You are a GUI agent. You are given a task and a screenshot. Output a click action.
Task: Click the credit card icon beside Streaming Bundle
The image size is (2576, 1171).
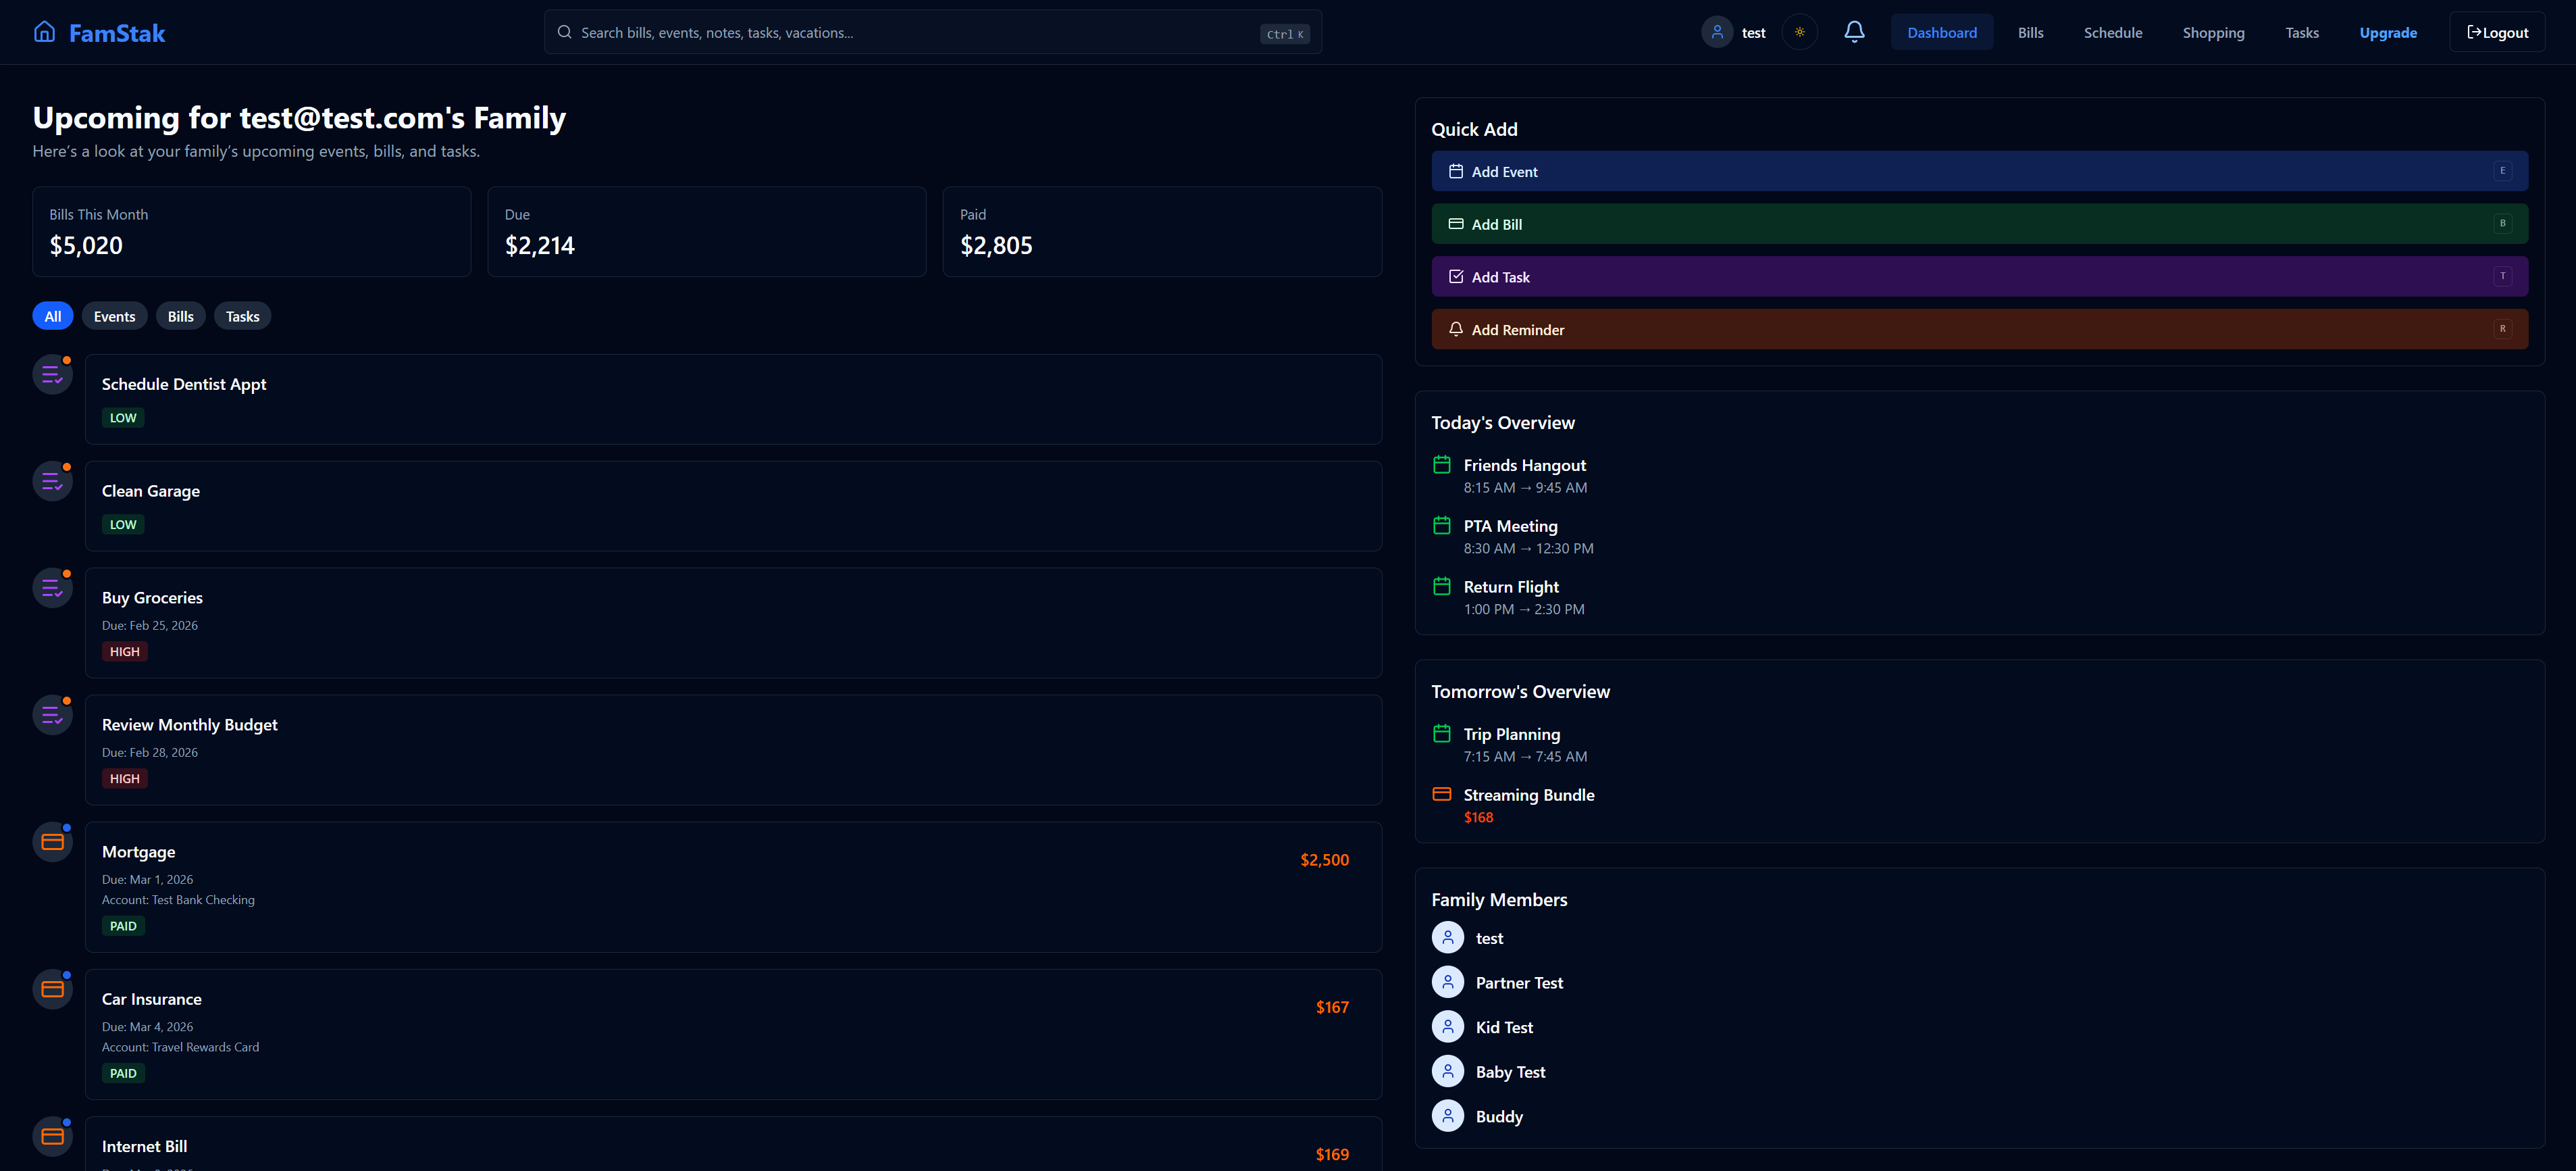click(1441, 794)
